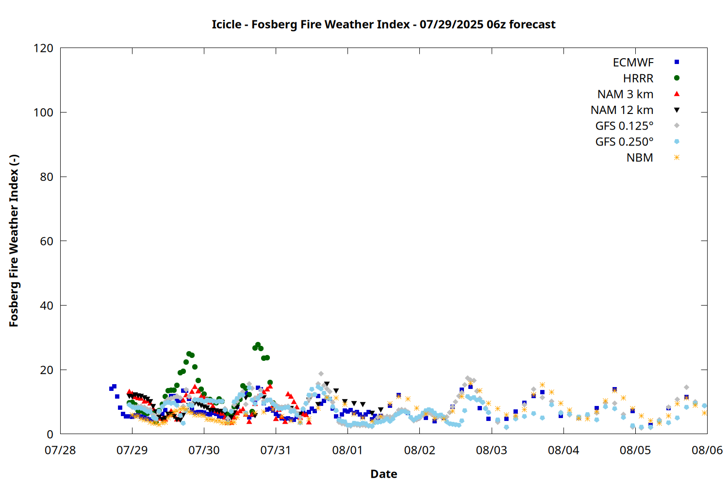This screenshot has height=485, width=728.
Task: Click the 08/06 date tick label
Action: click(x=707, y=450)
